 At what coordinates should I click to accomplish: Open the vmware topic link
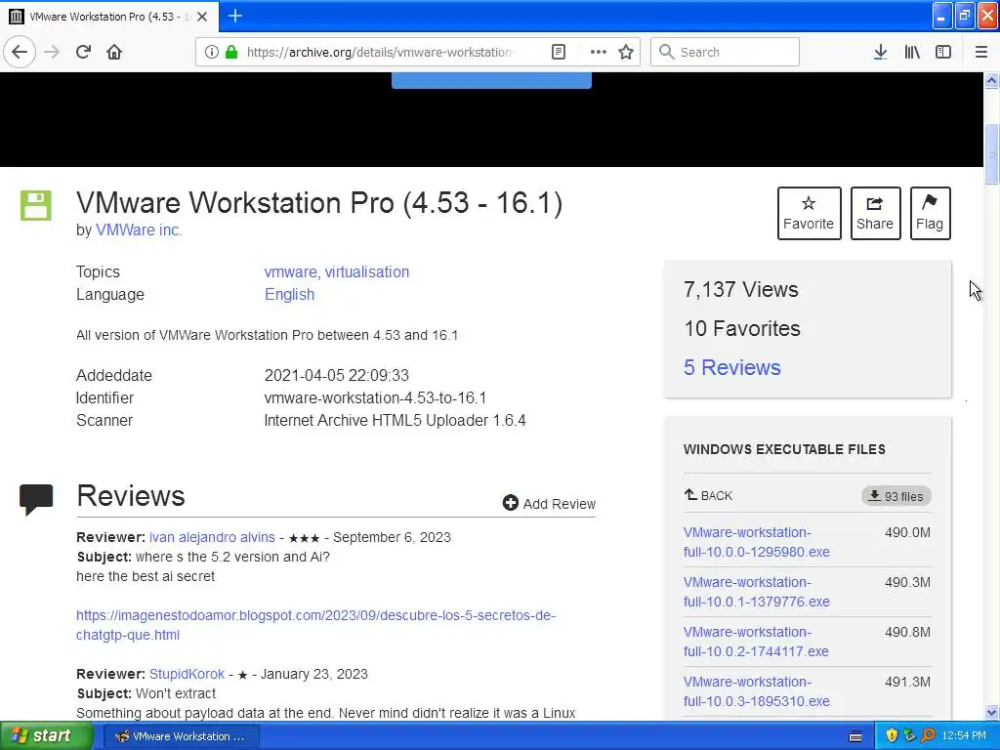tap(290, 271)
